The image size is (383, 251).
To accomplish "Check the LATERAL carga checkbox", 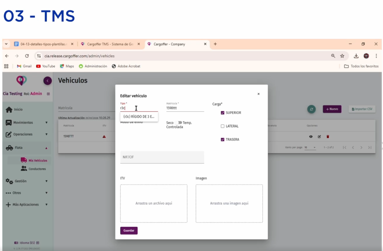I will (x=223, y=126).
